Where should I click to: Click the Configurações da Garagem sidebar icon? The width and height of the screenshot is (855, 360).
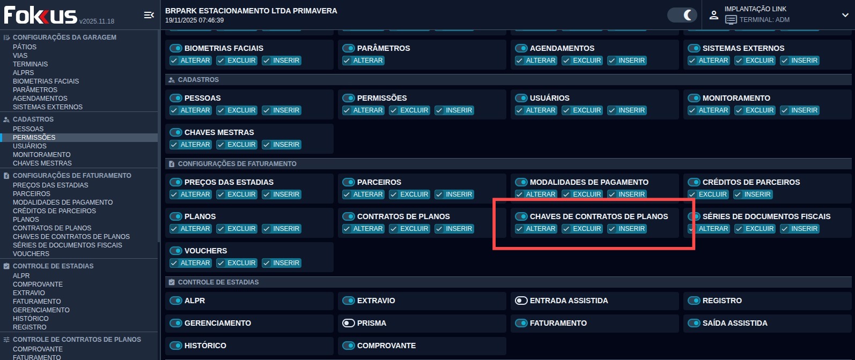click(x=6, y=37)
